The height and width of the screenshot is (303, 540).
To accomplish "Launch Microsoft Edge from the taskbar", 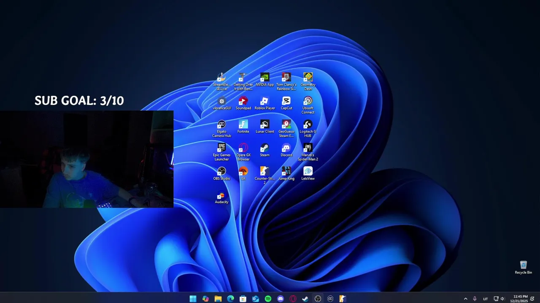I will [230, 299].
